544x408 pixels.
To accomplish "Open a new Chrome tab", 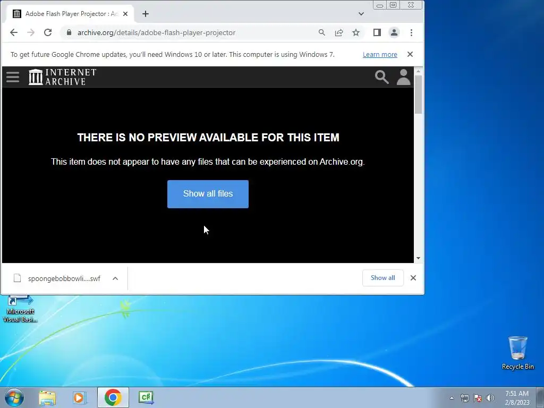I will (x=146, y=14).
